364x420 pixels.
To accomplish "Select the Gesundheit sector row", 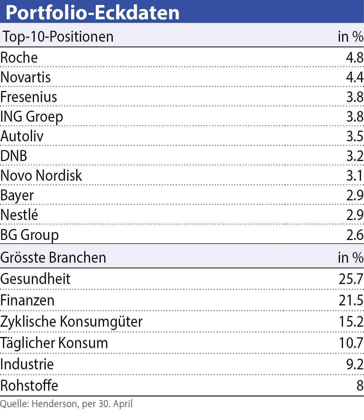I will 182,279.
